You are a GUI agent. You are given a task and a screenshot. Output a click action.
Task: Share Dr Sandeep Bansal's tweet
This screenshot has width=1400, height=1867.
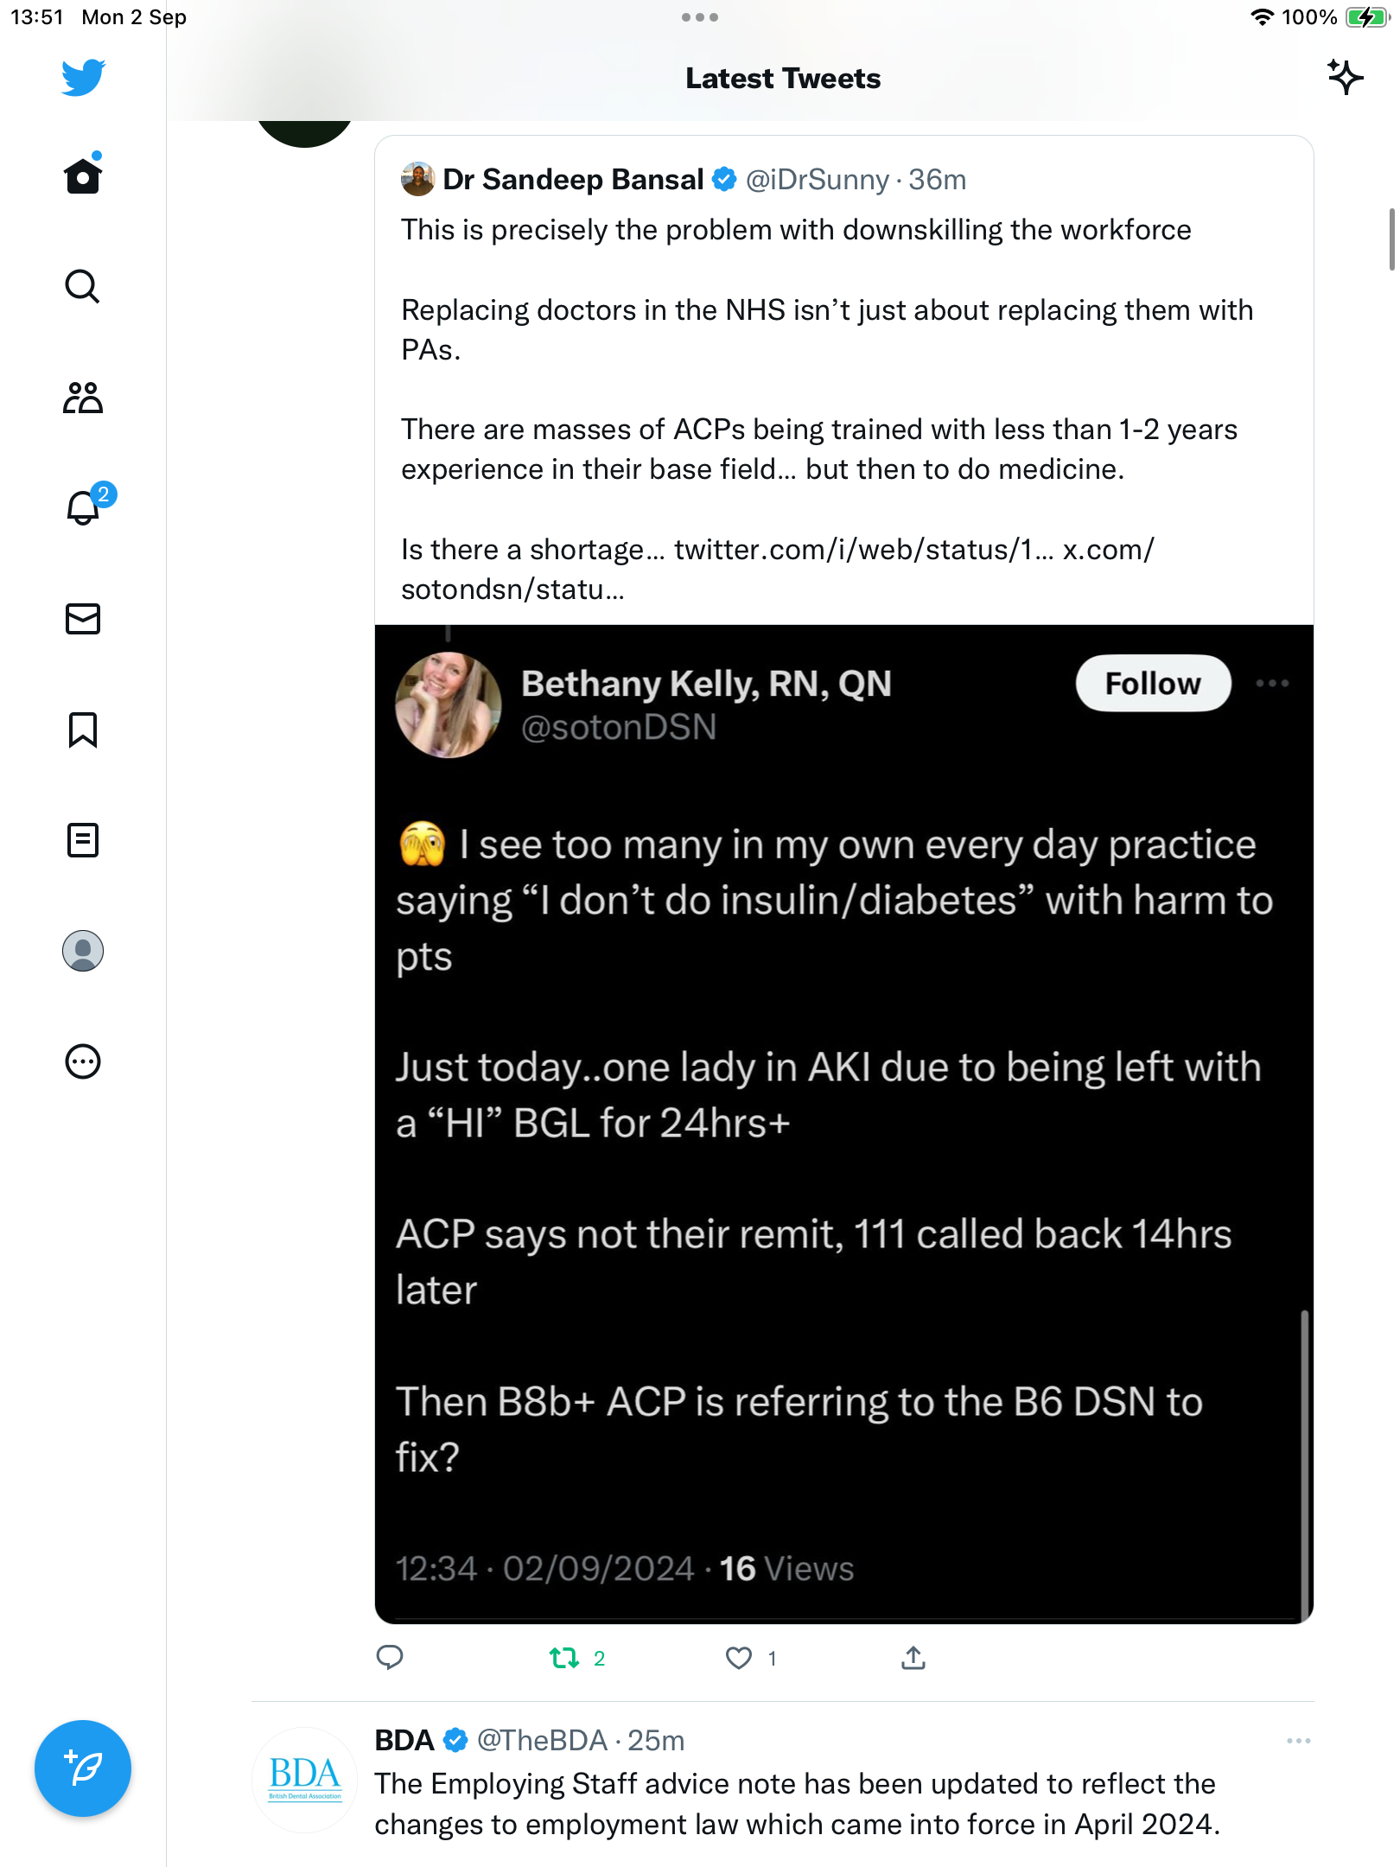click(913, 1658)
